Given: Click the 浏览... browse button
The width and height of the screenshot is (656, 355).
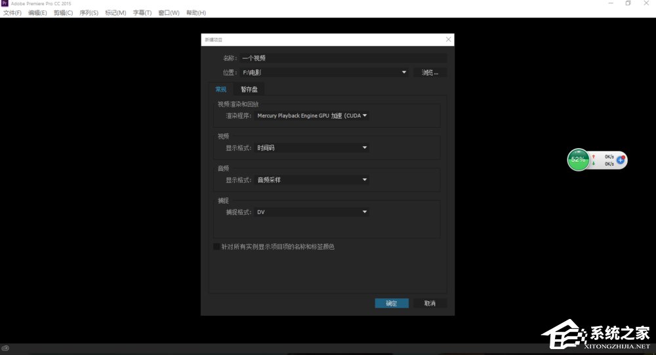Looking at the screenshot, I should tap(430, 73).
